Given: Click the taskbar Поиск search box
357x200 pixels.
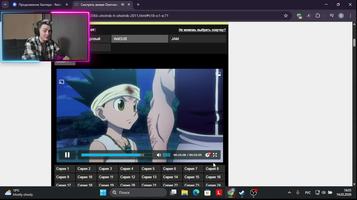Looking at the screenshot, I should 138,192.
